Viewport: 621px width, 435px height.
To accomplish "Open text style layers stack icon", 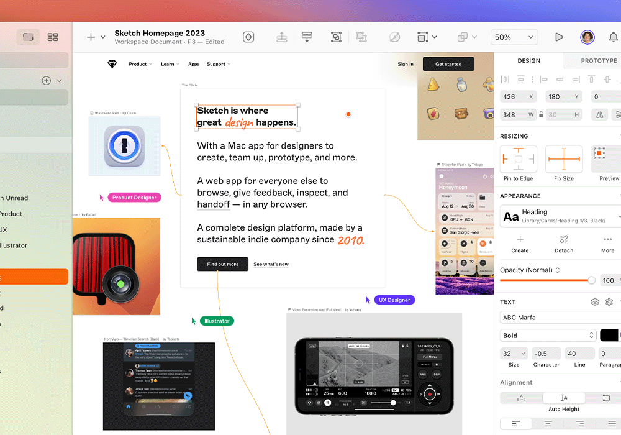I will coord(595,302).
